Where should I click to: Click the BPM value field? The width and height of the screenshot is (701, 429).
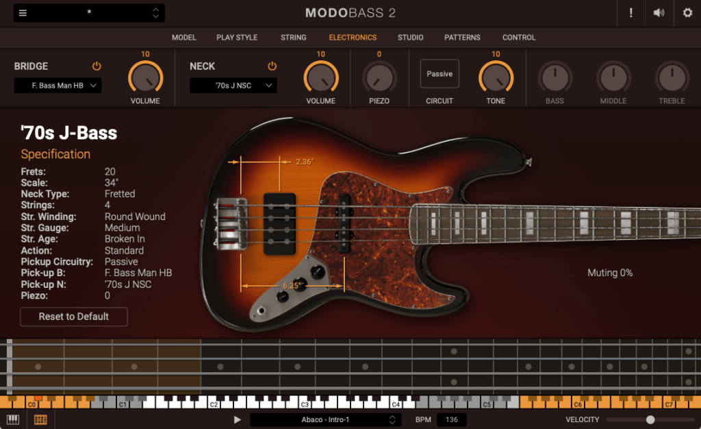tap(451, 419)
